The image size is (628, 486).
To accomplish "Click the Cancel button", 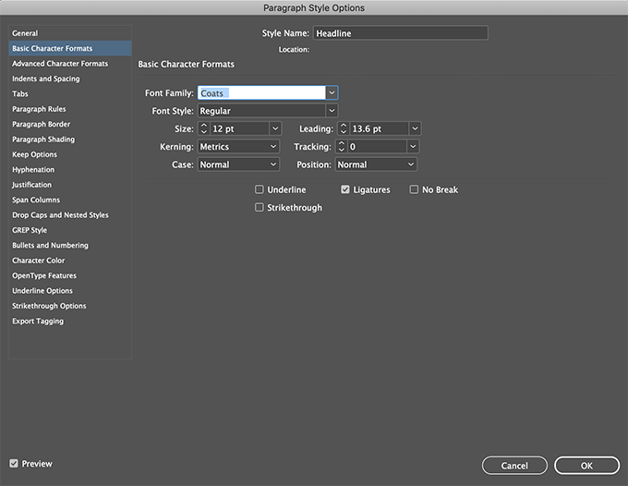I will pyautogui.click(x=514, y=466).
